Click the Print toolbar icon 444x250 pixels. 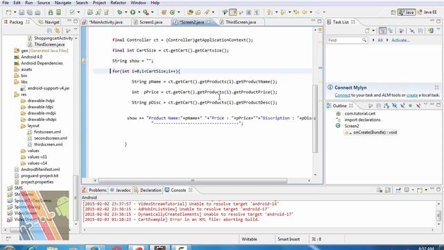click(x=37, y=12)
